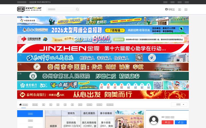Click the 基孔肯雅热 table header cell
Viewport: 206px width, 128px height.
(x=89, y=113)
